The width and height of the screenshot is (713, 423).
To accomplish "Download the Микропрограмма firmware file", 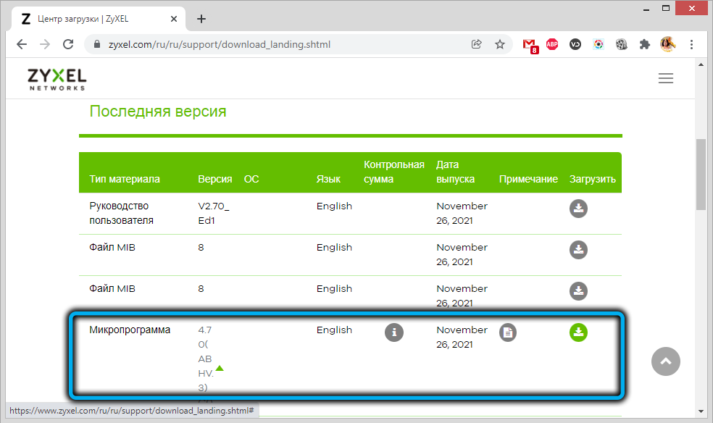I will pos(578,332).
